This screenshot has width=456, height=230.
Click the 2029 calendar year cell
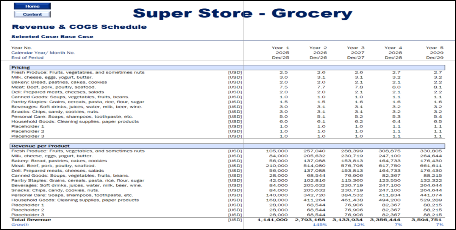click(437, 53)
